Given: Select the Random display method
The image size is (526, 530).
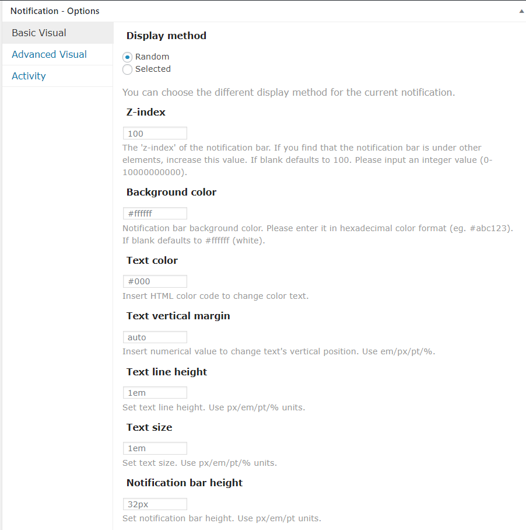Looking at the screenshot, I should pos(128,57).
